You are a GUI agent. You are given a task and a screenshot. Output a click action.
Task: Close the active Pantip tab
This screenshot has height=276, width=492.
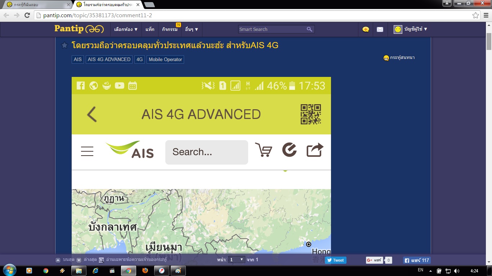pyautogui.click(x=138, y=5)
